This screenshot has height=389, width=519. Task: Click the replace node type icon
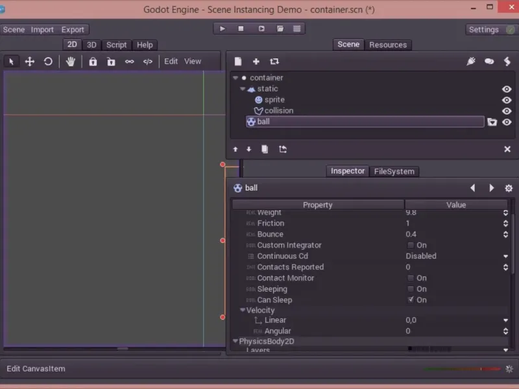(274, 62)
